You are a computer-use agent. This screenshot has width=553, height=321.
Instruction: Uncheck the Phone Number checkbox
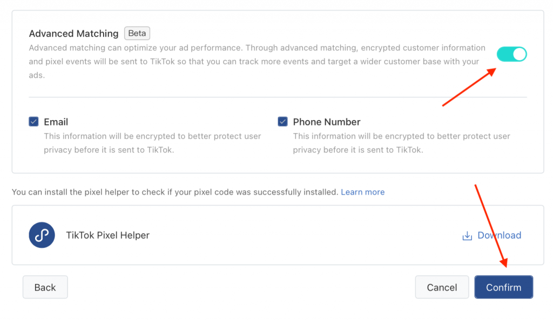pos(282,122)
